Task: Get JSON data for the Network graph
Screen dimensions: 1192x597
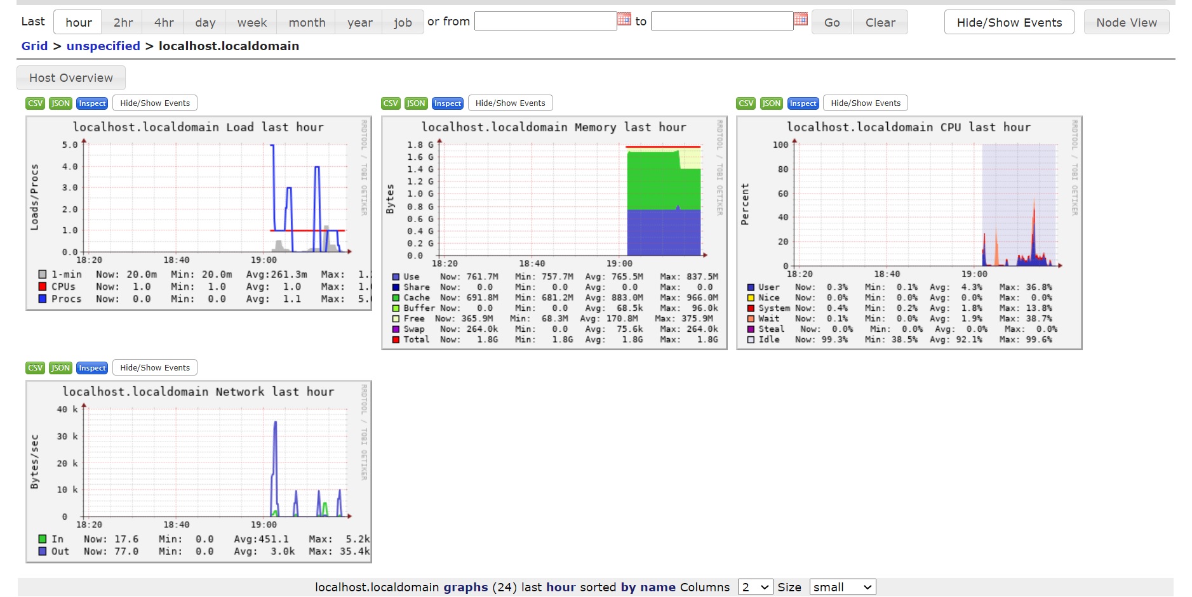Action: (x=61, y=368)
